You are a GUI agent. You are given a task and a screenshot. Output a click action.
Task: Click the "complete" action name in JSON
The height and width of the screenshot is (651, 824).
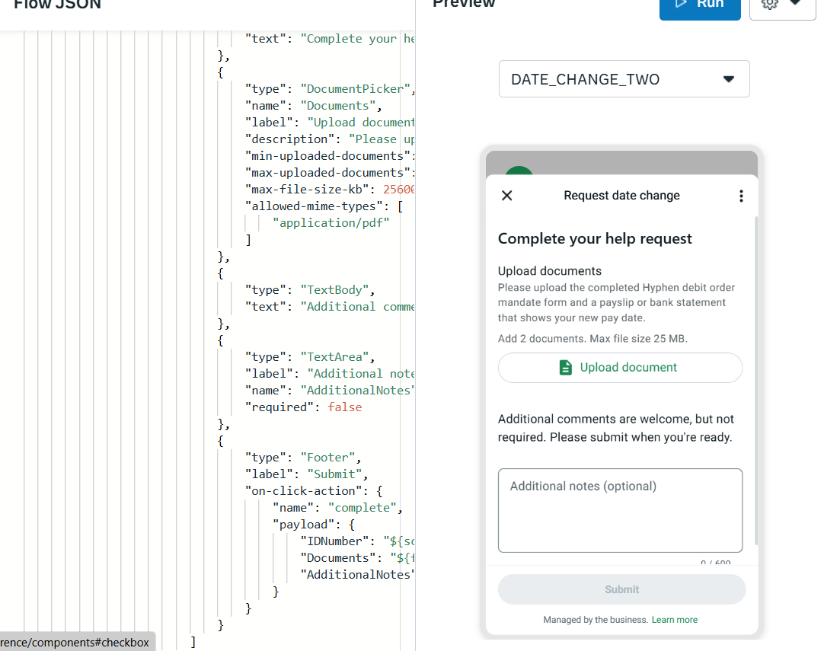tap(365, 508)
